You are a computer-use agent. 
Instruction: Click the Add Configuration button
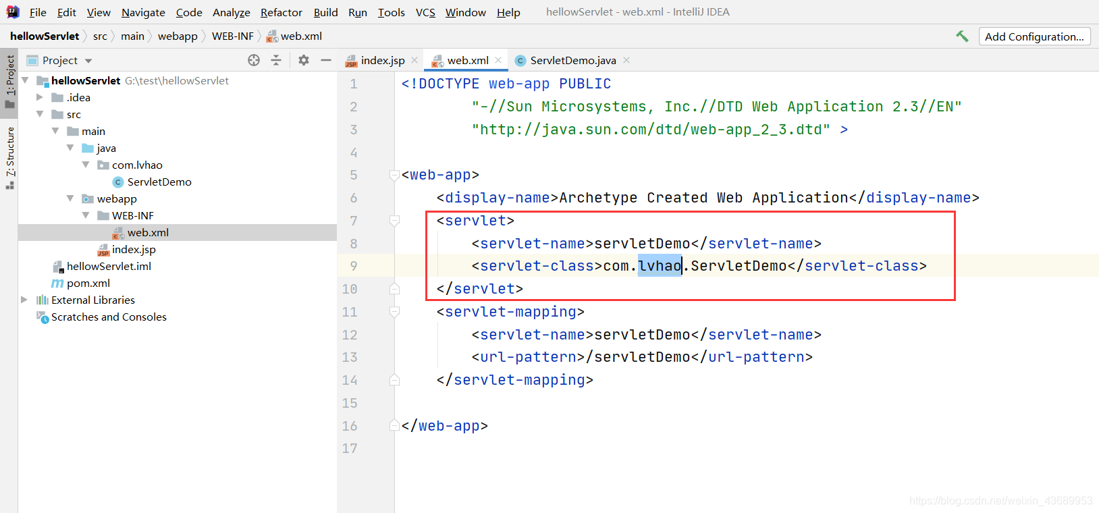point(1034,36)
